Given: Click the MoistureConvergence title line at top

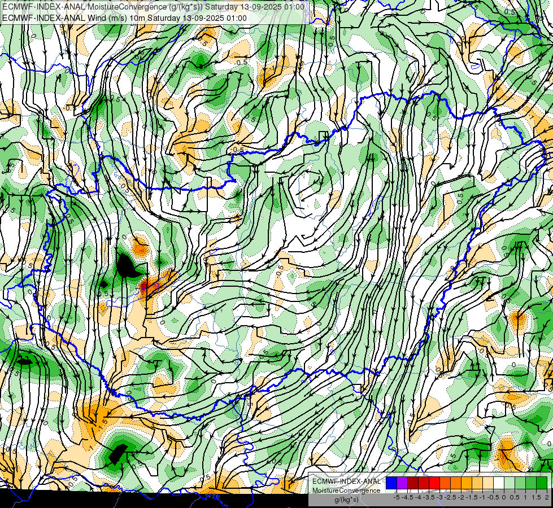Looking at the screenshot, I should [153, 7].
